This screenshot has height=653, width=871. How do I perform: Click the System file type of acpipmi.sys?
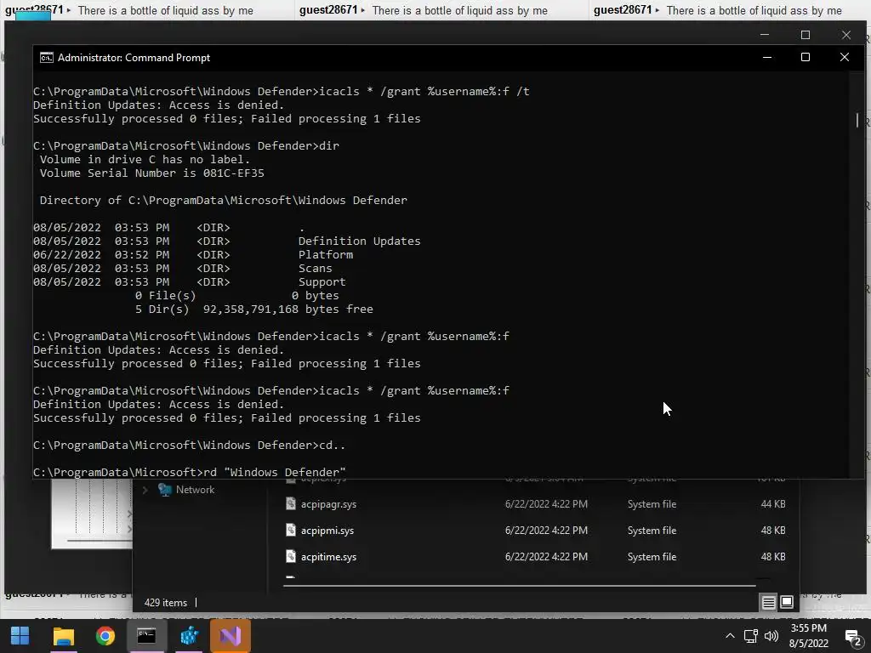pyautogui.click(x=652, y=531)
